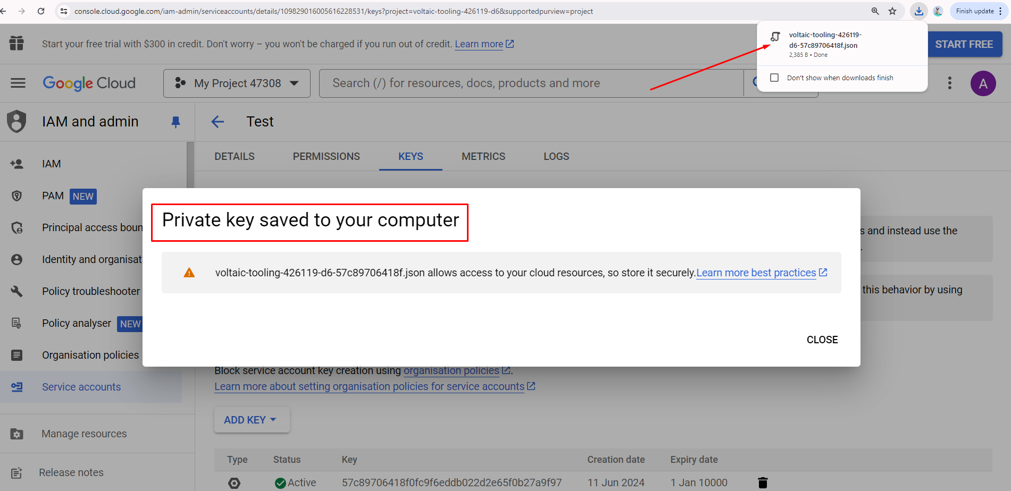This screenshot has height=491, width=1011.
Task: Open the three-dot more options menu
Action: [x=949, y=83]
